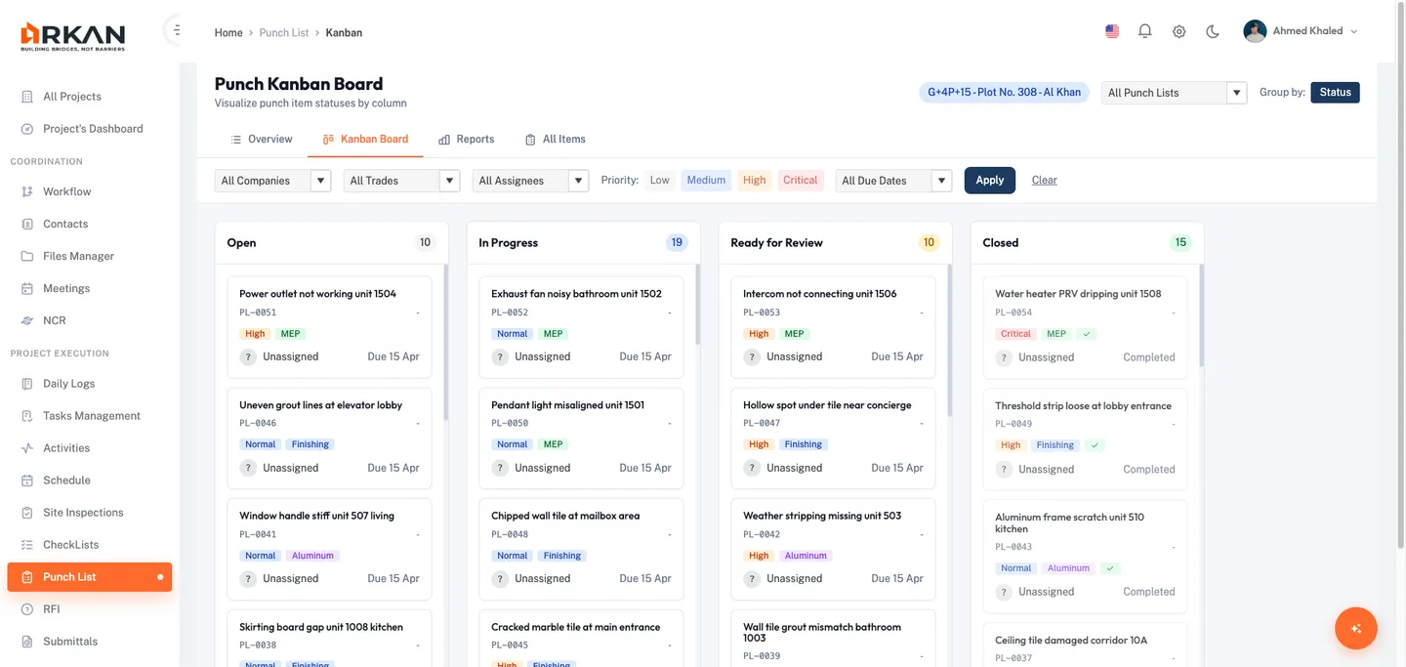
Task: Collapse the sidebar using the chevron near the logo
Action: (x=176, y=28)
